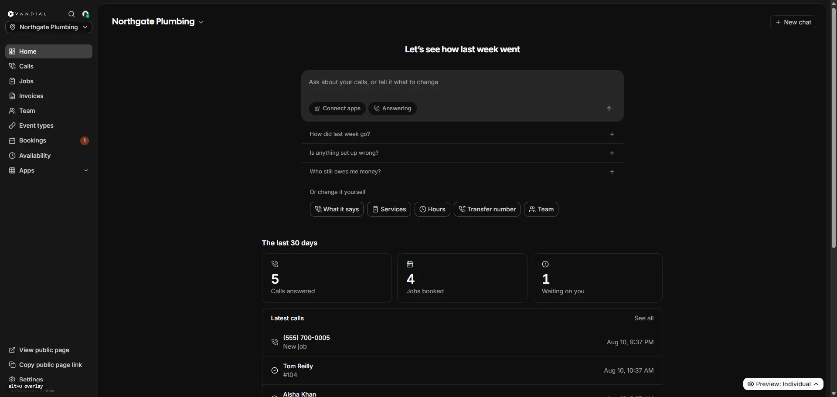837x397 pixels.
Task: Click the eye icon in Preview button
Action: 751,384
